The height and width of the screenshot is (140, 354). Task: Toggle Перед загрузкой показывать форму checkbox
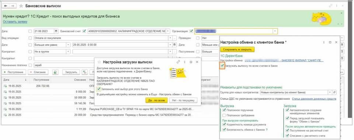tap(287, 118)
